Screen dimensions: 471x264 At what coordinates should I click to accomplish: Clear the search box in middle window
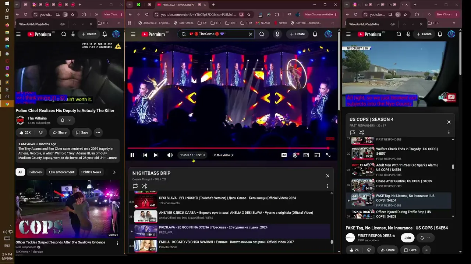click(251, 34)
